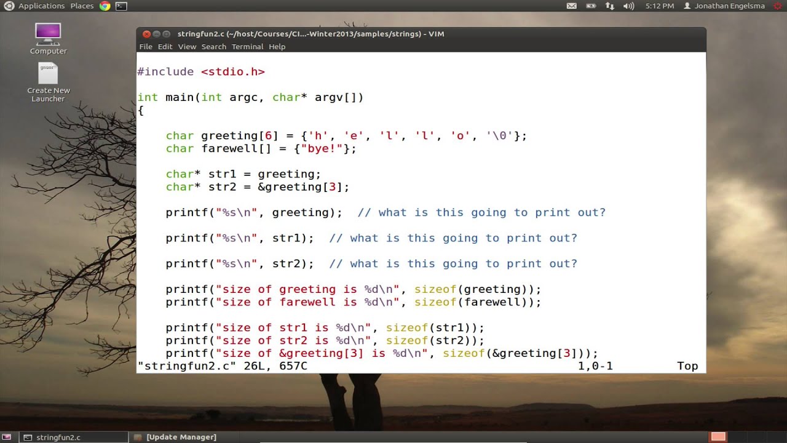Click the "stringfun2.c" 26L, 657C status text
787x443 pixels.
[x=223, y=366]
